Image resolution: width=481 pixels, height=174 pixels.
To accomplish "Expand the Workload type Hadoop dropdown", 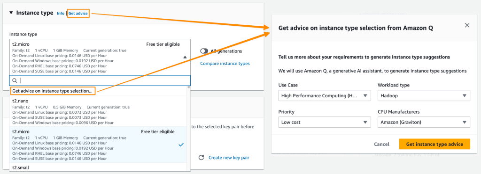I will point(424,95).
